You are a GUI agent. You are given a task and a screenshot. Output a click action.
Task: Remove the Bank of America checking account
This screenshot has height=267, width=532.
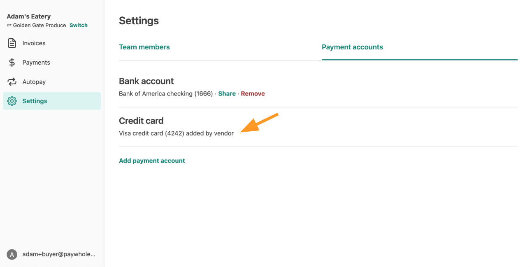pos(253,94)
